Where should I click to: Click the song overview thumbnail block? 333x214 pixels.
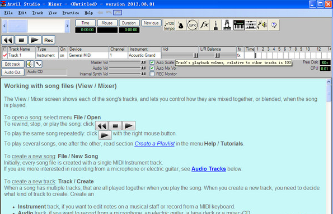click(17, 26)
